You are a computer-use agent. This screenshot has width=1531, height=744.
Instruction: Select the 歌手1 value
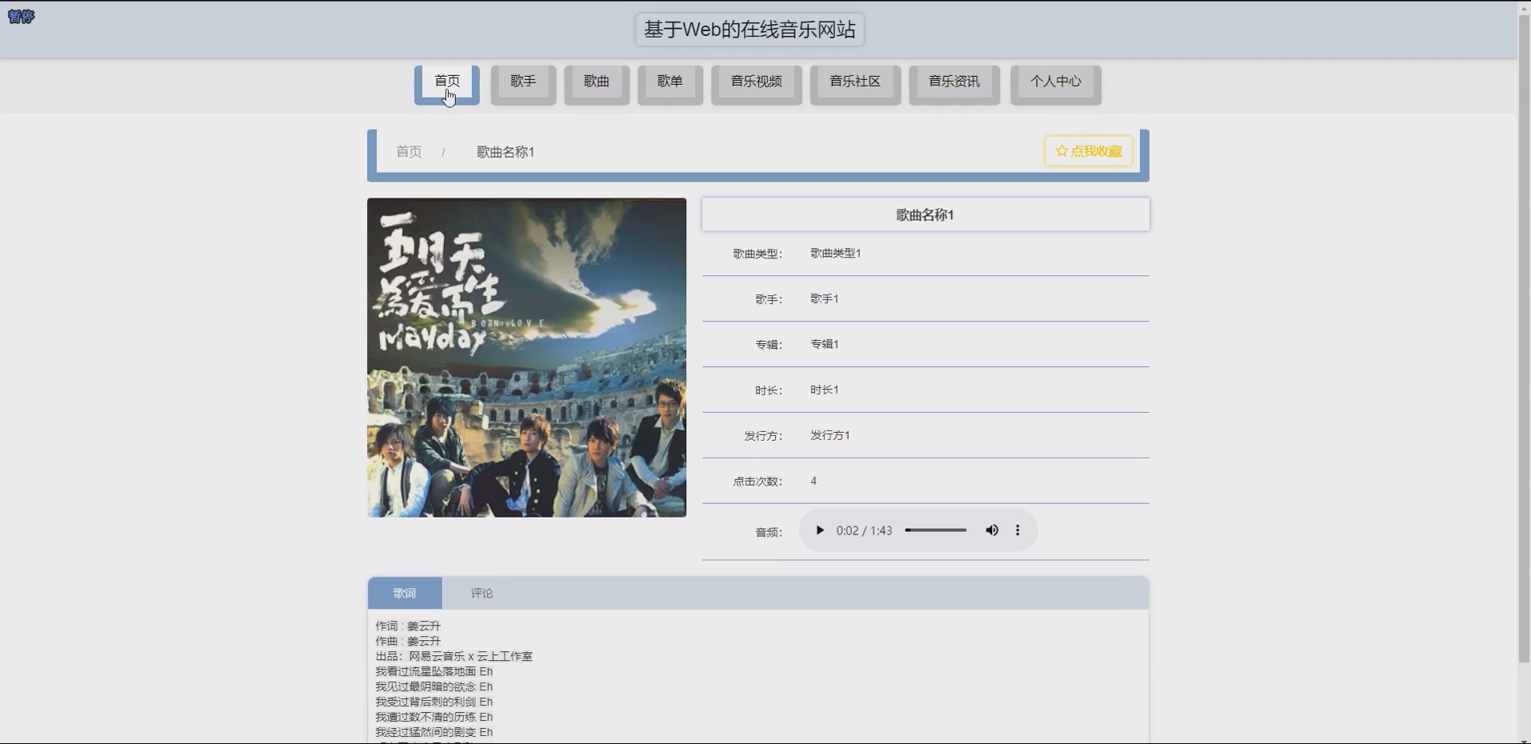[x=824, y=299]
